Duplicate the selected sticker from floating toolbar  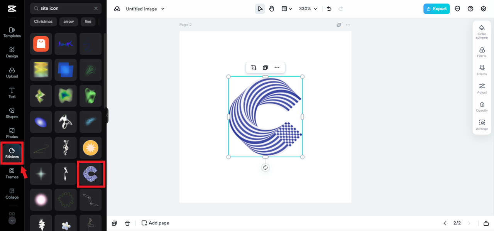[265, 67]
